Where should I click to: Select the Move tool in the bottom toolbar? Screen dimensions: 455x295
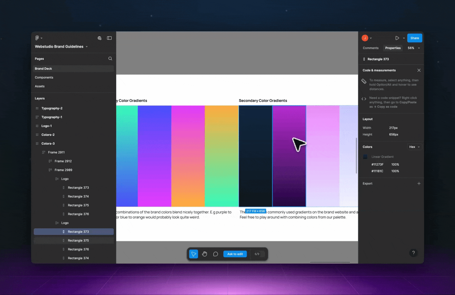click(194, 254)
